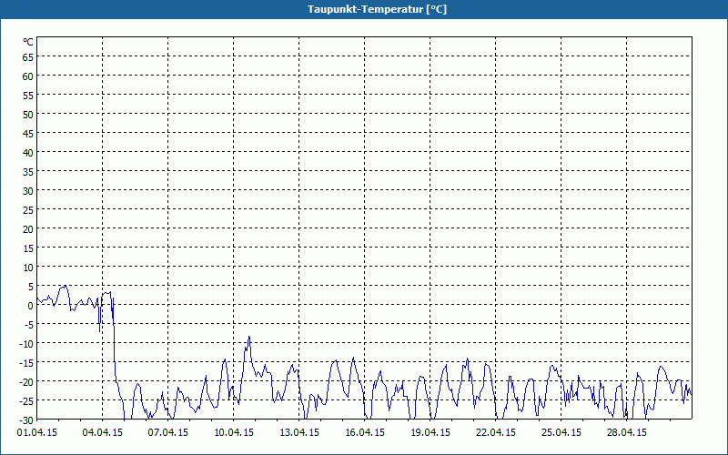This screenshot has height=455, width=728.
Task: Select the -5 y-axis value
Action: (x=29, y=325)
